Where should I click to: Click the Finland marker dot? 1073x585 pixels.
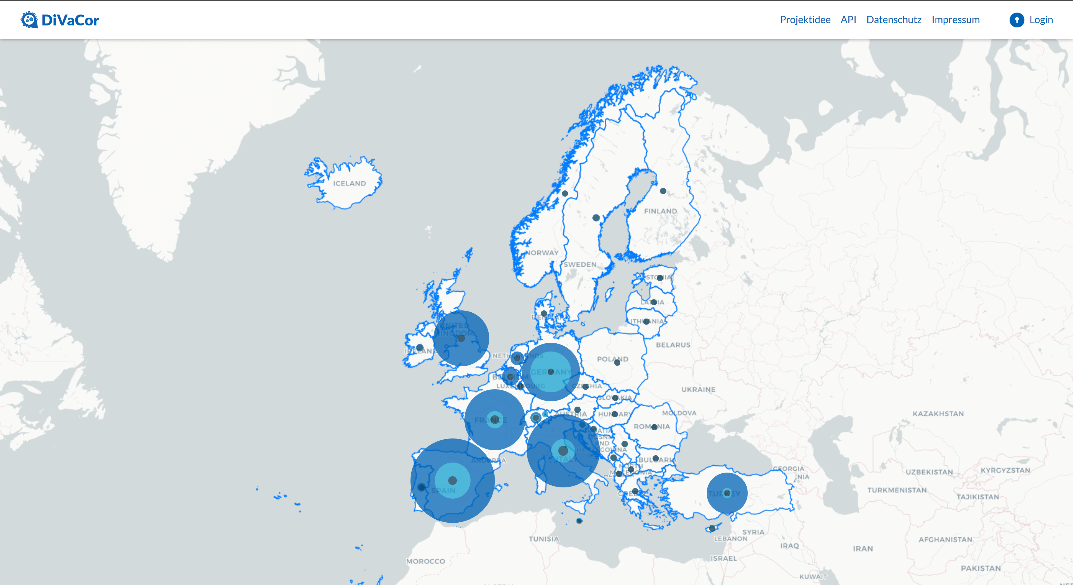point(663,191)
